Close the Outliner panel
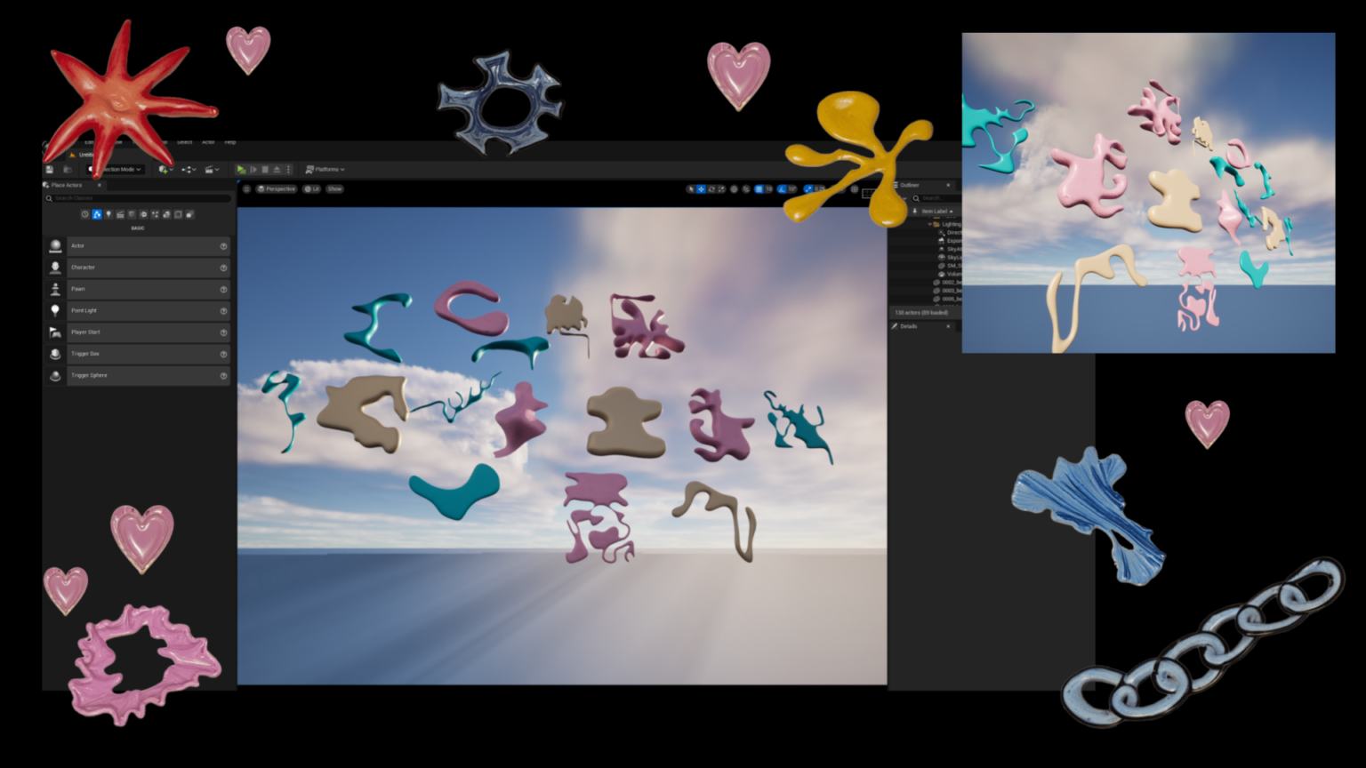Screen dimensions: 1366x768 pos(948,185)
